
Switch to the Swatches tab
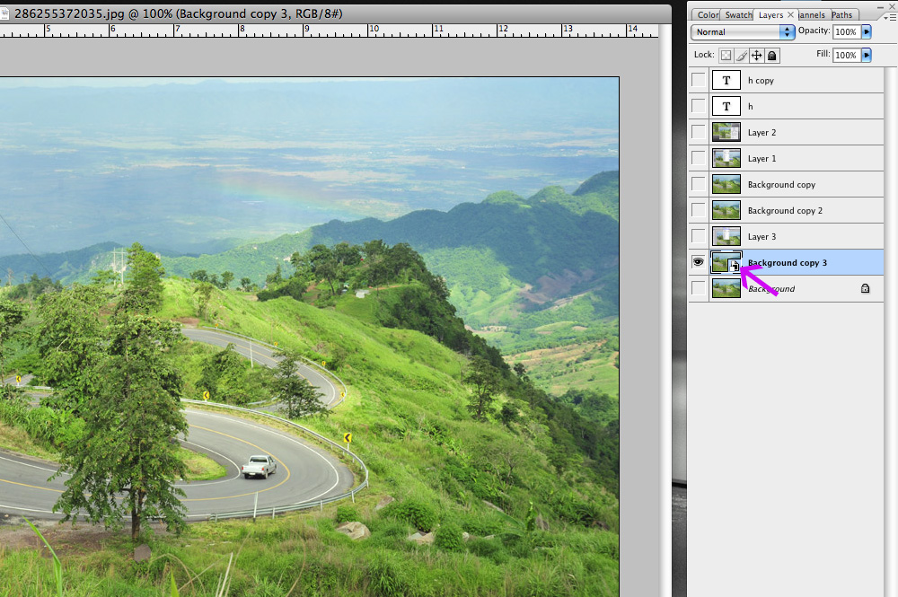tap(738, 15)
